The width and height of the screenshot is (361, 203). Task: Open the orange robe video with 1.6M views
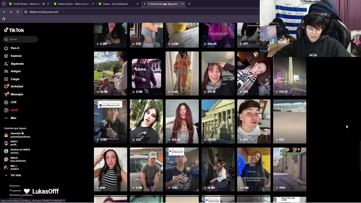182,73
